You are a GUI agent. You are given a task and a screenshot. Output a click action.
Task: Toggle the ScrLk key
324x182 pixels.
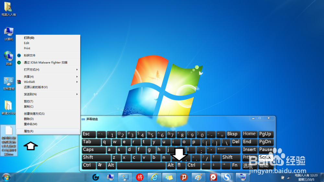click(x=266, y=157)
